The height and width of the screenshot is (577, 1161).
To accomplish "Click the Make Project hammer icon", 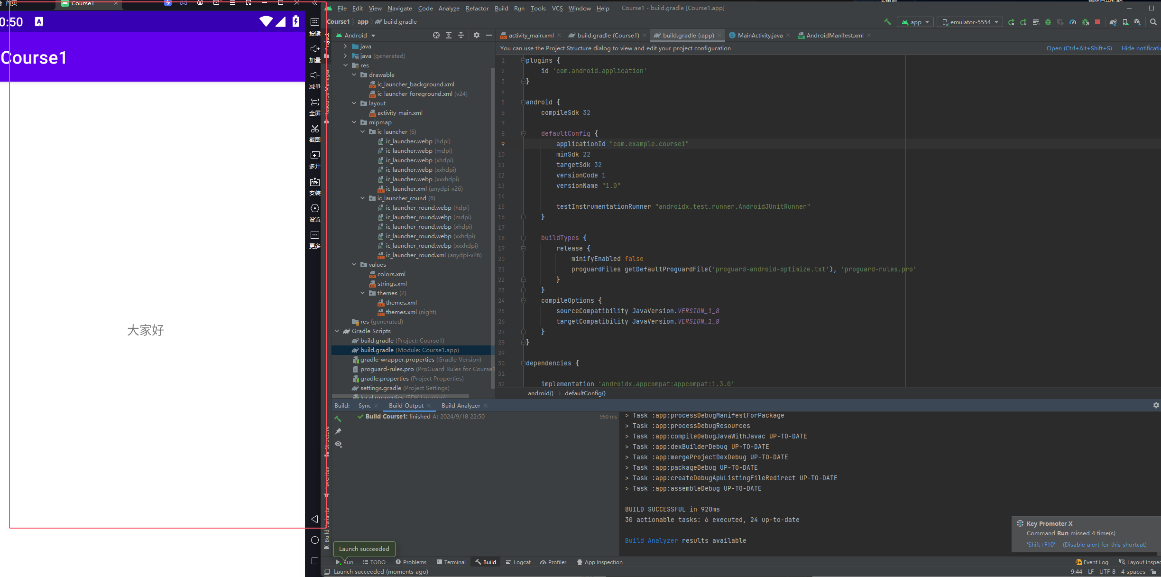I will pyautogui.click(x=887, y=22).
